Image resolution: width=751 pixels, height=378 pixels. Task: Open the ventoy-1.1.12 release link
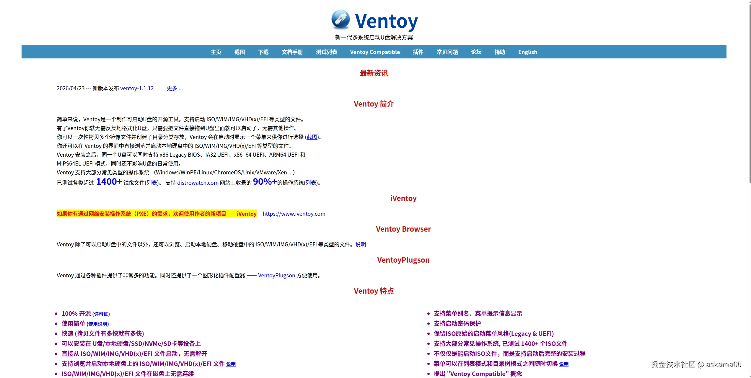pyautogui.click(x=137, y=88)
